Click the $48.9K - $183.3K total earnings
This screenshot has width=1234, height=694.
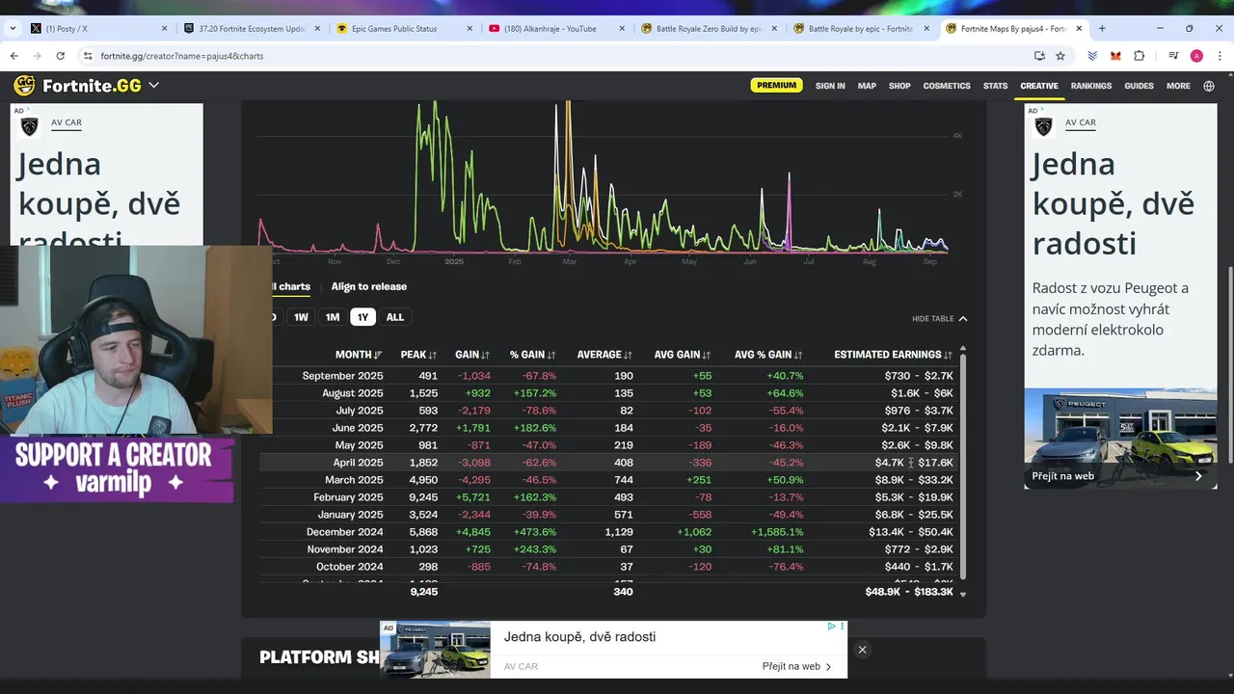click(909, 592)
